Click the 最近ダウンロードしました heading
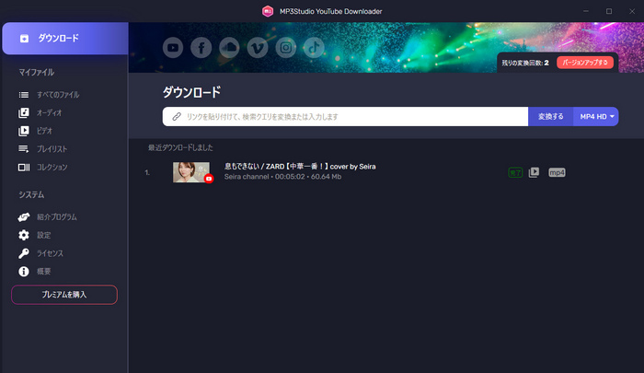Viewport: 644px width, 373px height. coord(180,147)
